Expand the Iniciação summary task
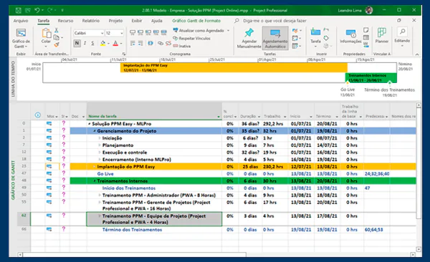Screen dimensions: 430x262 100,138
